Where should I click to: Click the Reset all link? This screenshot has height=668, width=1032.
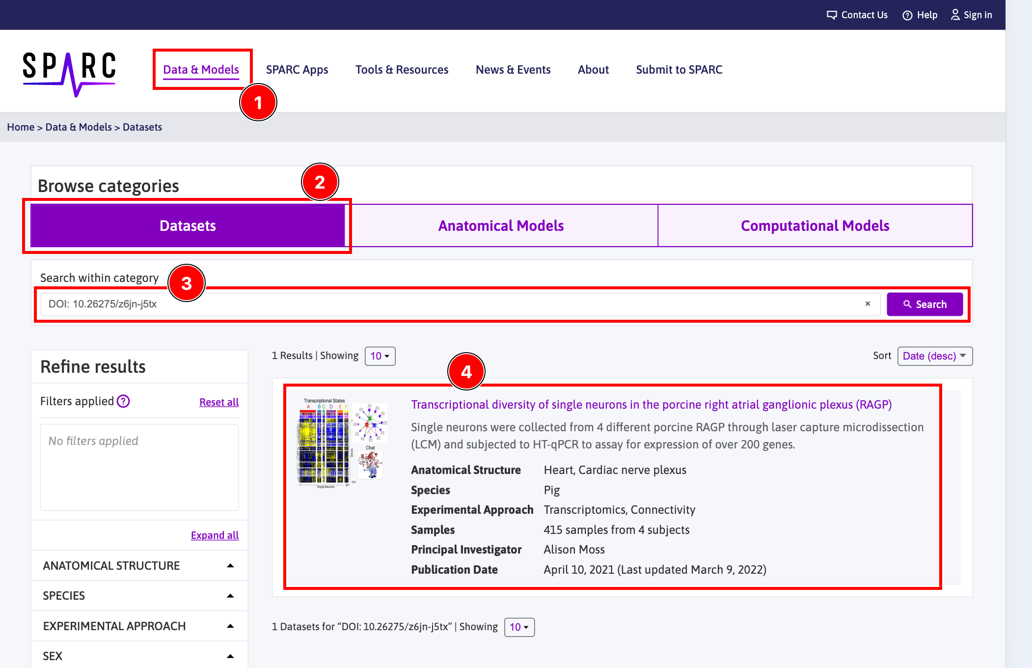tap(219, 402)
